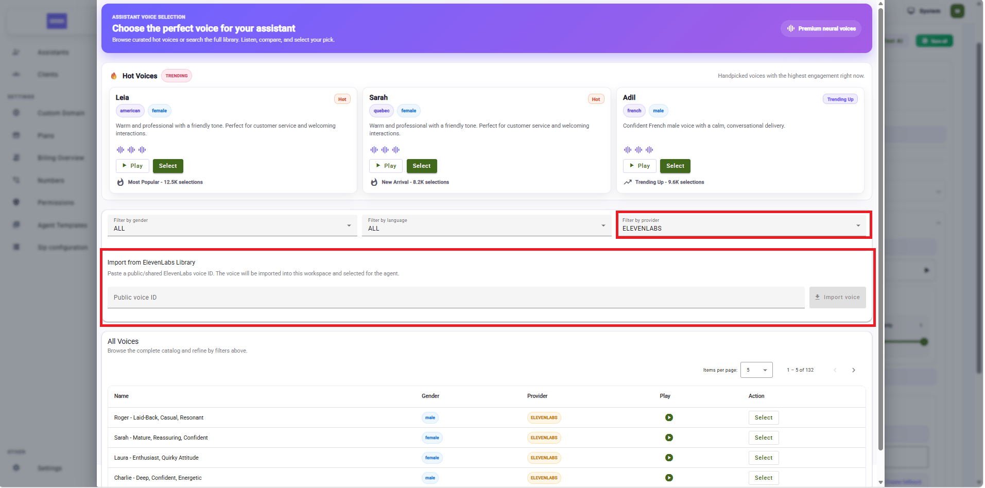The width and height of the screenshot is (985, 488).
Task: Open Assistants in the background sidebar
Action: (x=53, y=53)
